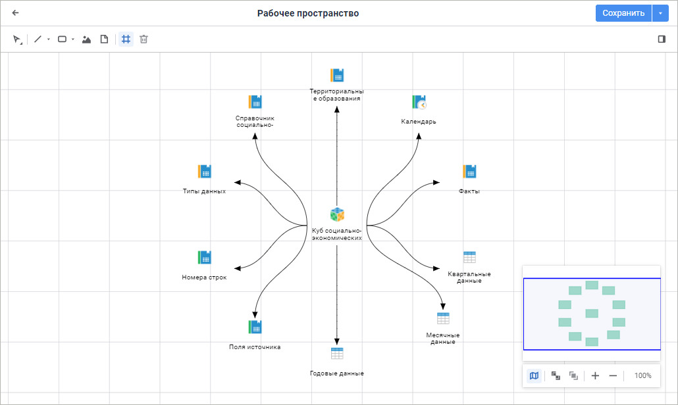Expand the line tool options arrow
678x405 pixels.
coord(49,39)
